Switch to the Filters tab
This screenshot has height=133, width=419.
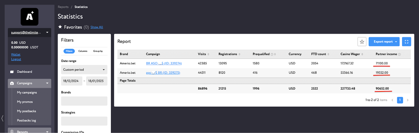pyautogui.click(x=69, y=51)
